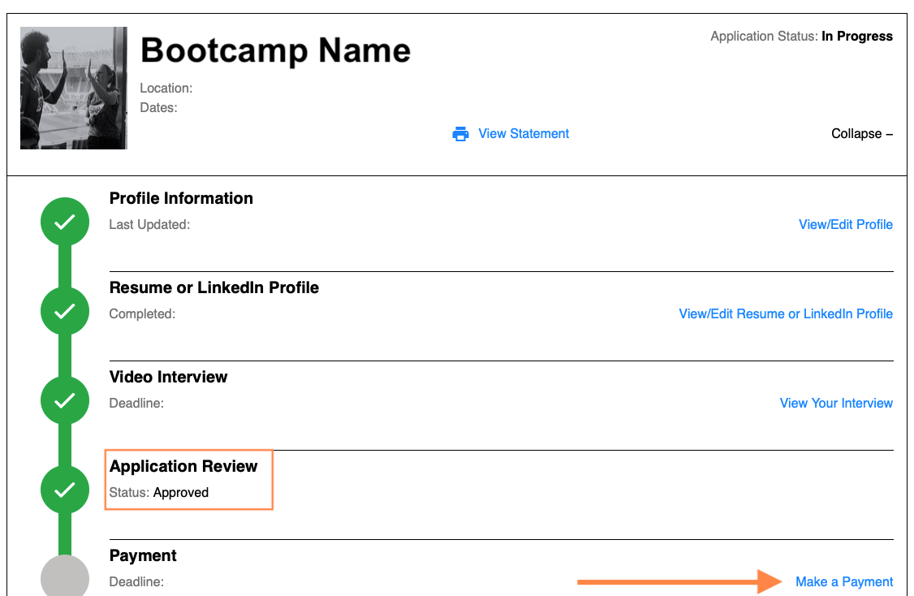Click the printer icon beside View Statement
Screen dimensions: 914x596
pyautogui.click(x=460, y=134)
